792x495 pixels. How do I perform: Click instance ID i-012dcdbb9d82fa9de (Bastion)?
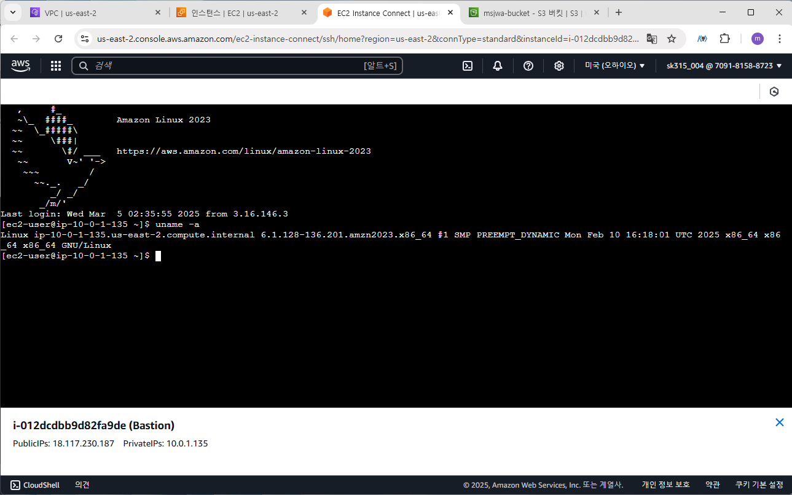click(x=94, y=425)
